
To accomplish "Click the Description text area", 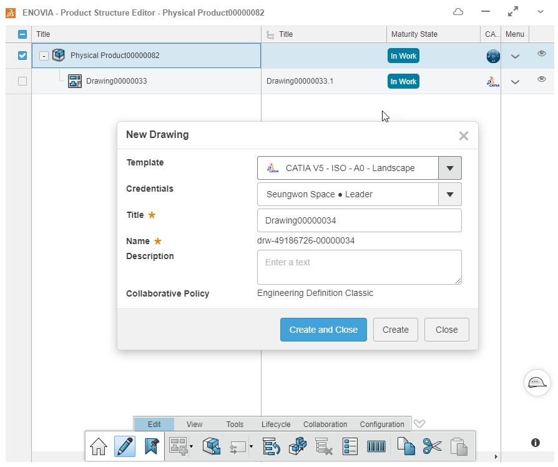I will coord(359,267).
